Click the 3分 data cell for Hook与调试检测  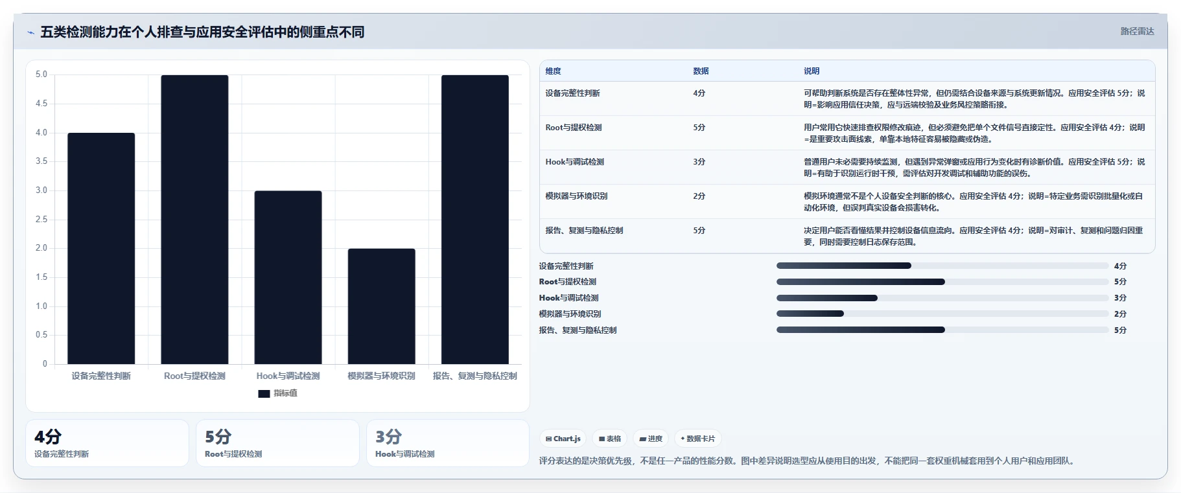pos(699,162)
